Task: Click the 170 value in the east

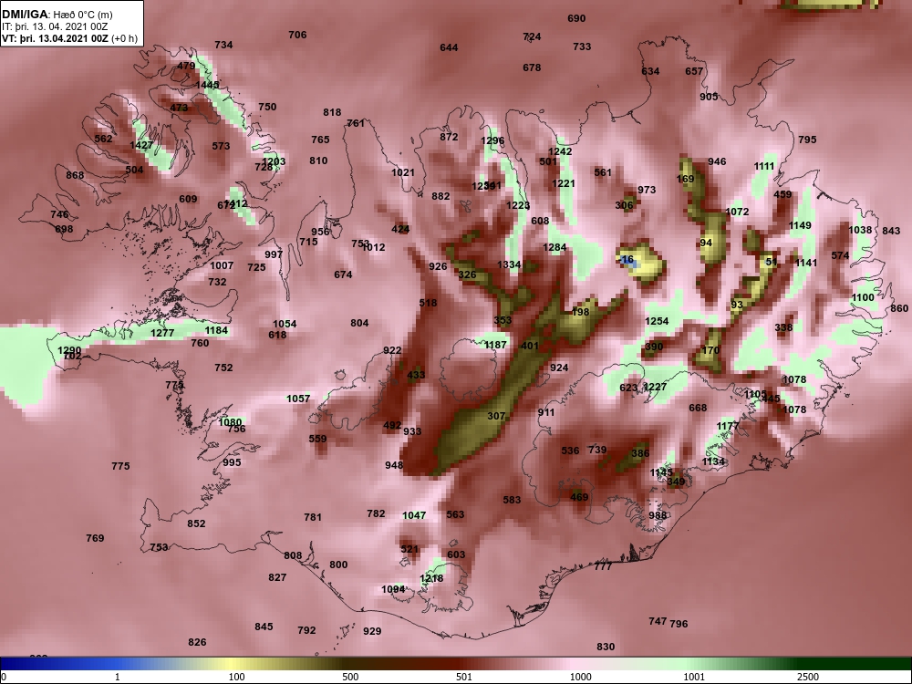Action: [x=710, y=350]
